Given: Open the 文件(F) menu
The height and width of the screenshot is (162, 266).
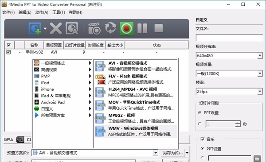Looking at the screenshot, I should point(8,12).
